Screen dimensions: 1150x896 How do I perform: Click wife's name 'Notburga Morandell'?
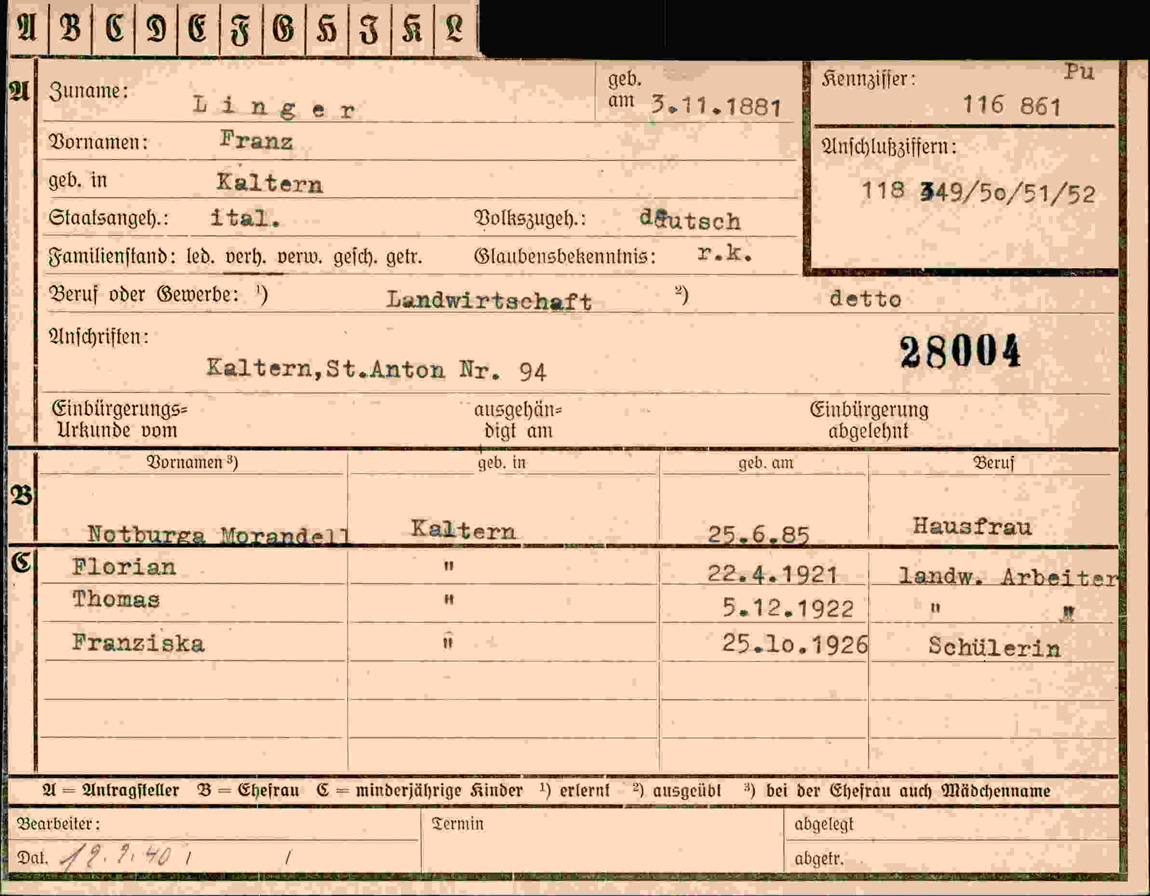[x=218, y=535]
